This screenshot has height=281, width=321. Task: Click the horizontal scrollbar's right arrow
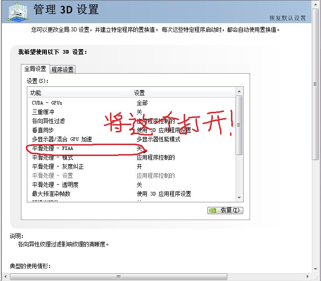coord(308,276)
